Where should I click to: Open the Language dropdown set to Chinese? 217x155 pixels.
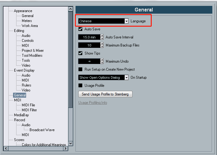pyautogui.click(x=103, y=21)
